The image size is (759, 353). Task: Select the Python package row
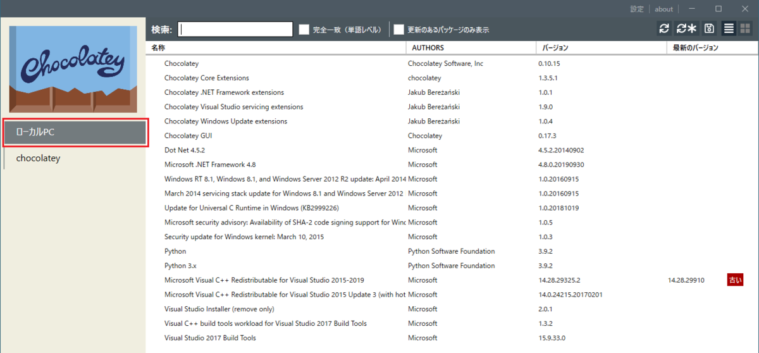click(452, 251)
